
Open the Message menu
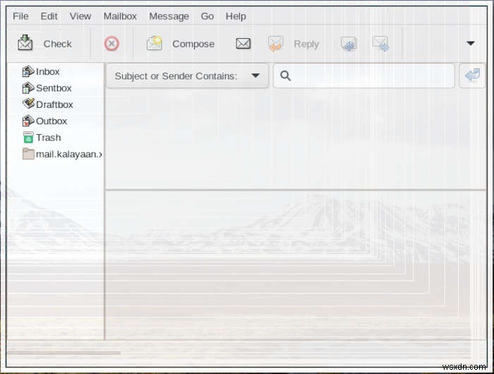[169, 16]
